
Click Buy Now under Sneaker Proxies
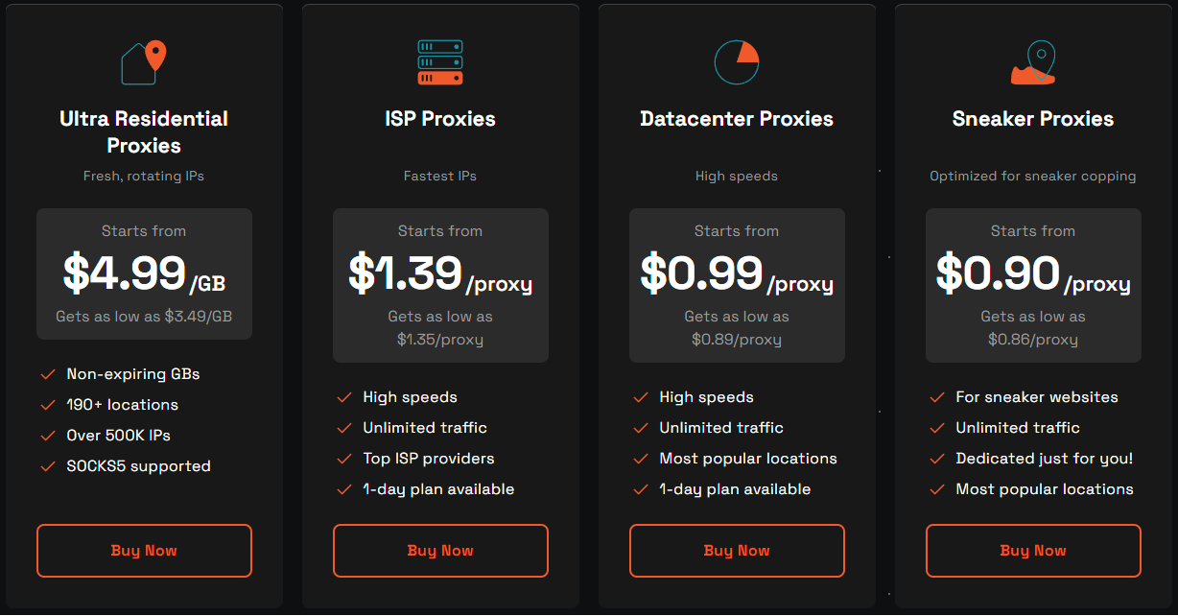(1033, 550)
